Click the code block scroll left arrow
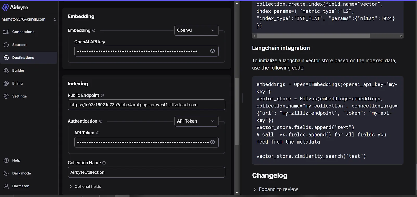 tap(254, 36)
